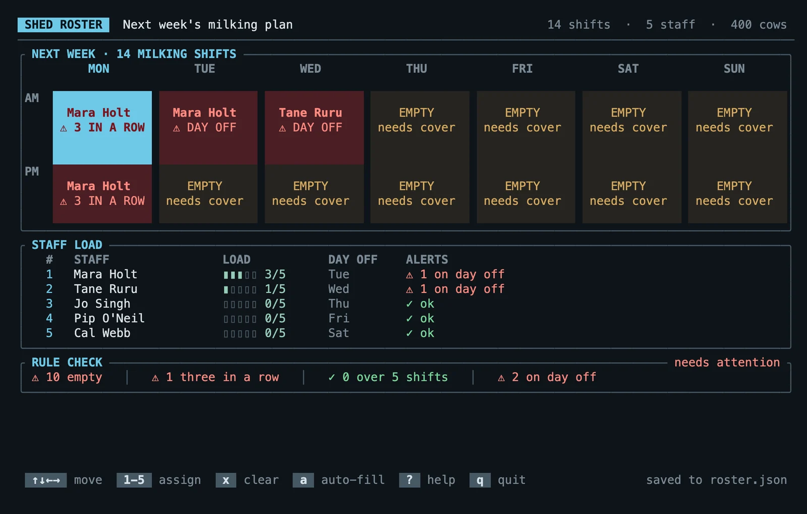Click the warning icon beside 10 empty
This screenshot has height=514, width=807.
click(35, 378)
